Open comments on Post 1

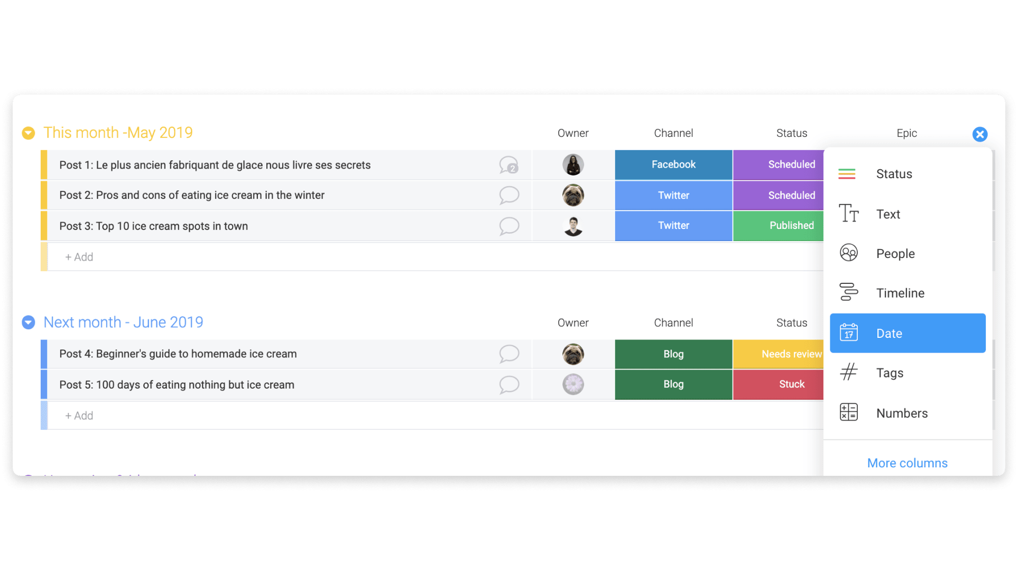[x=509, y=165]
